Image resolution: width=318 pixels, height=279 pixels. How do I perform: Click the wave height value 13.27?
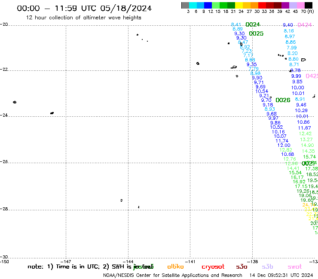coord(306,139)
